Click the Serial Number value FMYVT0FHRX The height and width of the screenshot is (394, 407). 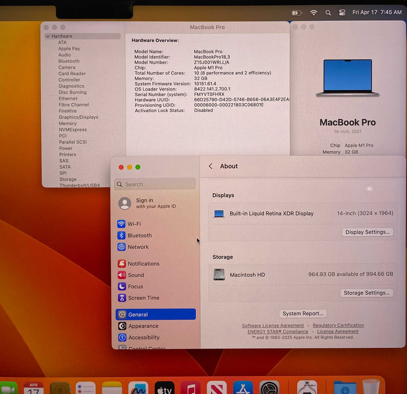pos(209,95)
